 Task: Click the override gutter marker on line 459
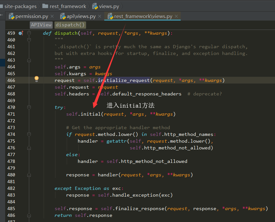pos(21,33)
